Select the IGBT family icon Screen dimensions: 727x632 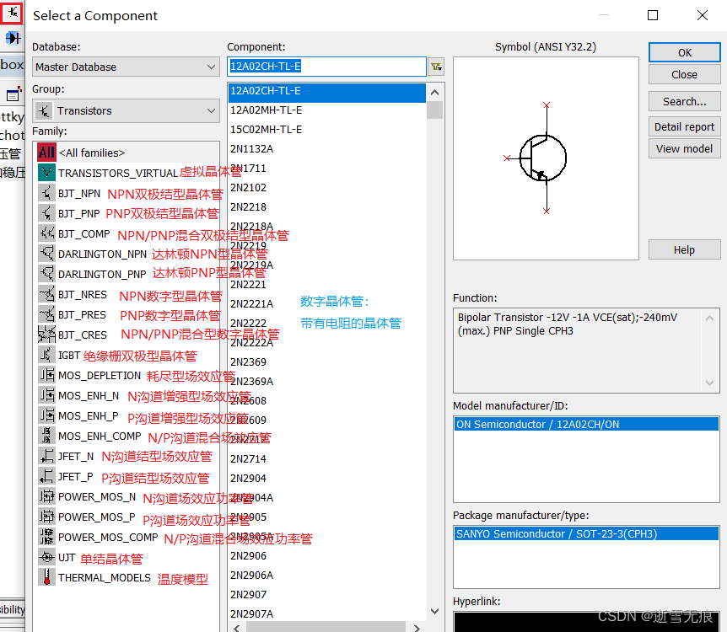pos(46,354)
